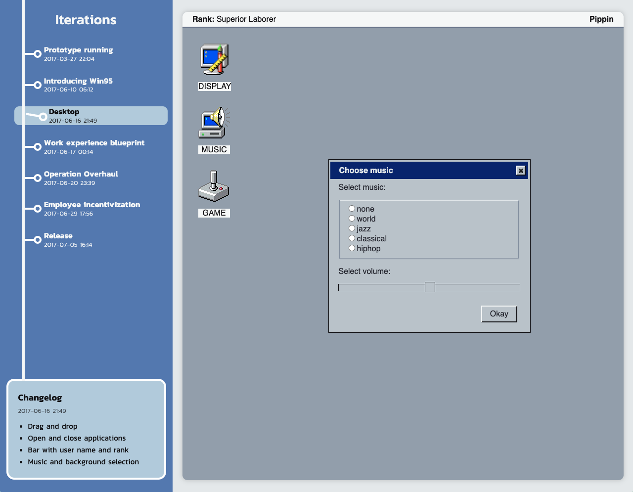Open the MUSIC speaker icon
The height and width of the screenshot is (492, 633).
tap(214, 123)
